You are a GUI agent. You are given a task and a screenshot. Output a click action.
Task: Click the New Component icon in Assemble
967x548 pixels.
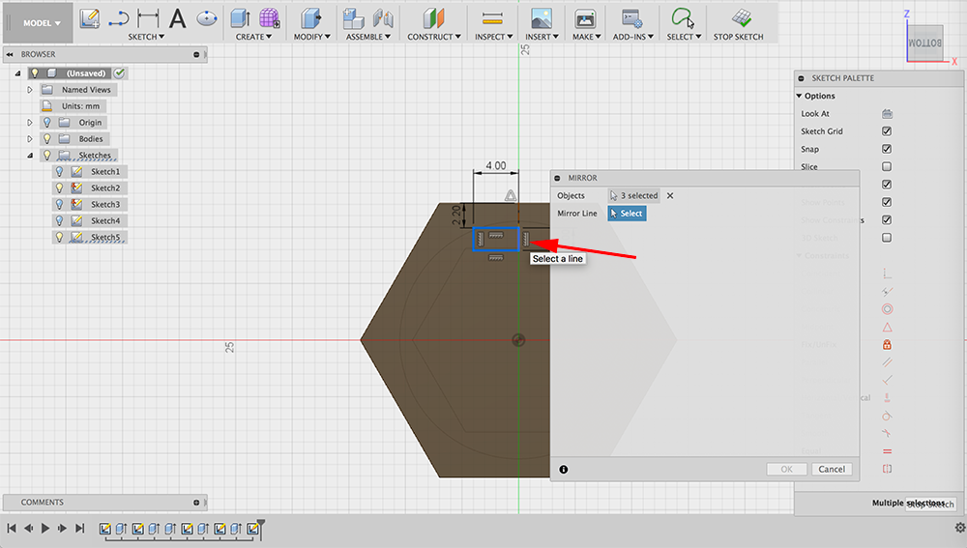tap(353, 18)
